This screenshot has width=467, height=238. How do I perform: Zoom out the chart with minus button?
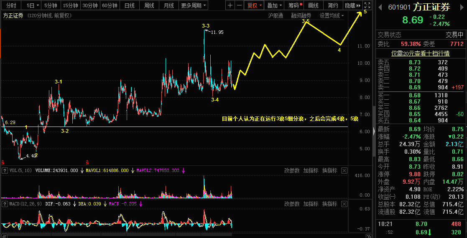coord(239,5)
